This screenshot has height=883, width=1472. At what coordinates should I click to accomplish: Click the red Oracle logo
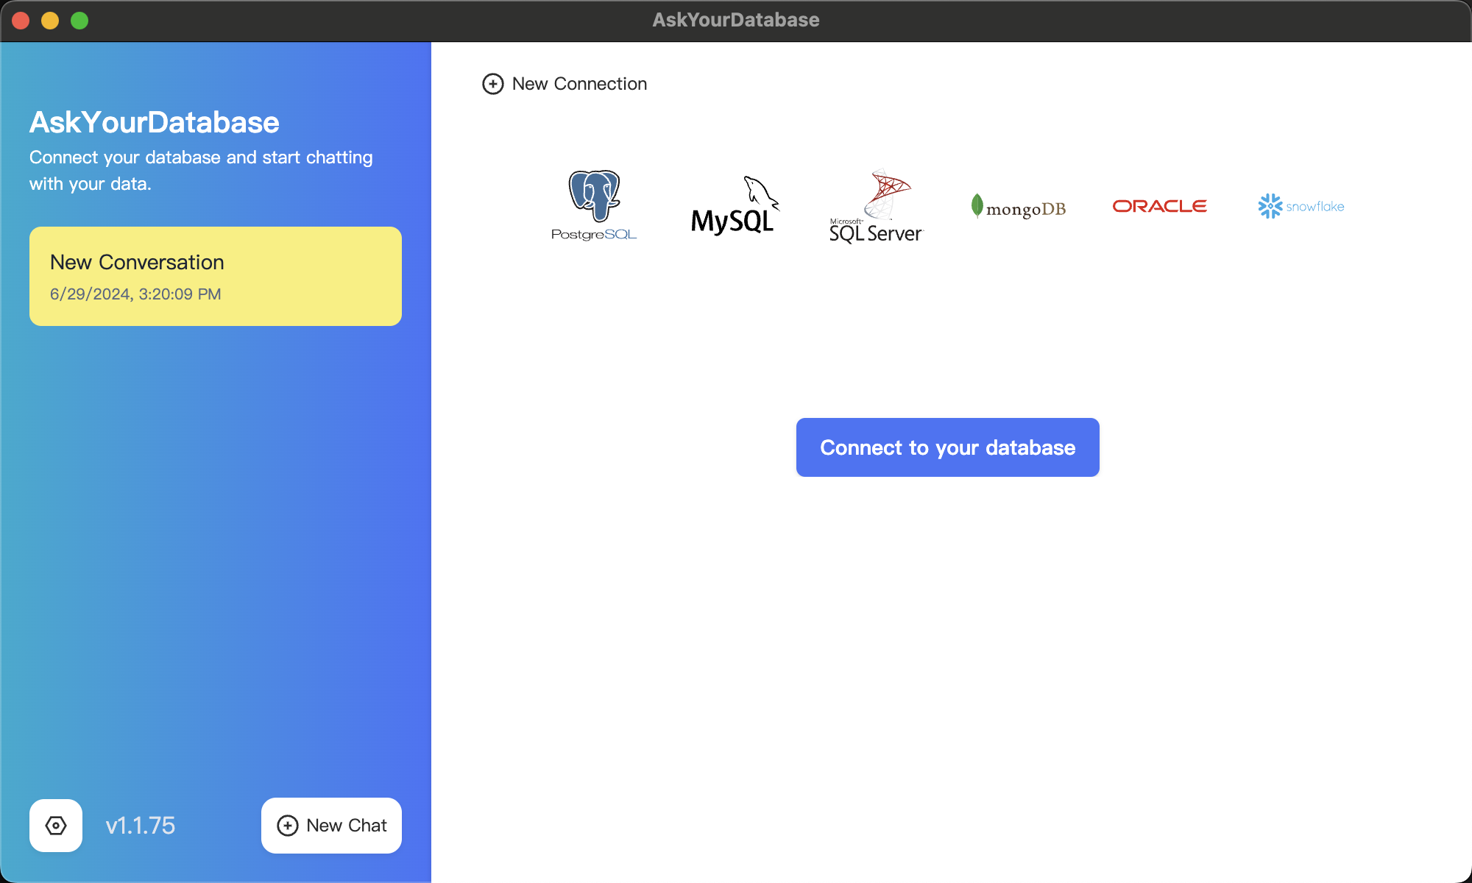(1159, 206)
